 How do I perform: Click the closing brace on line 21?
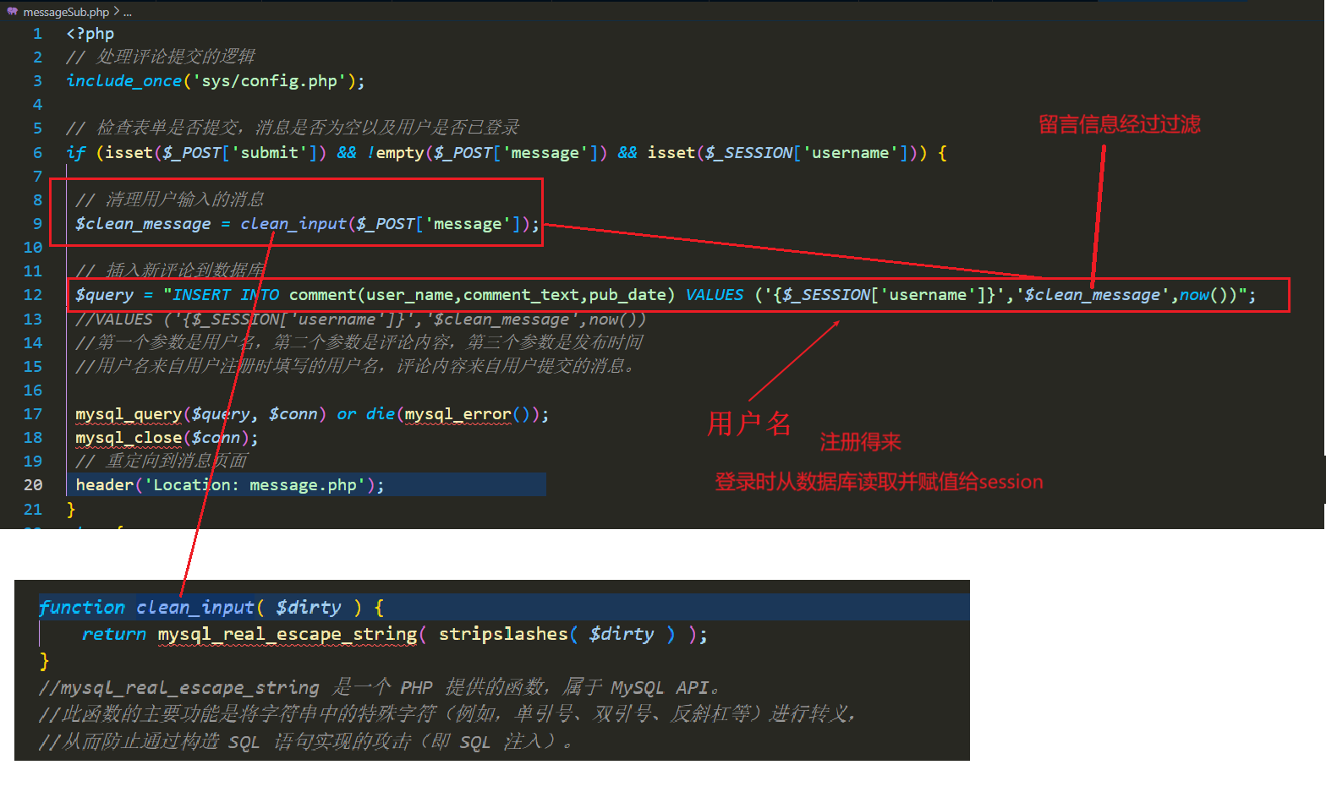coord(71,510)
